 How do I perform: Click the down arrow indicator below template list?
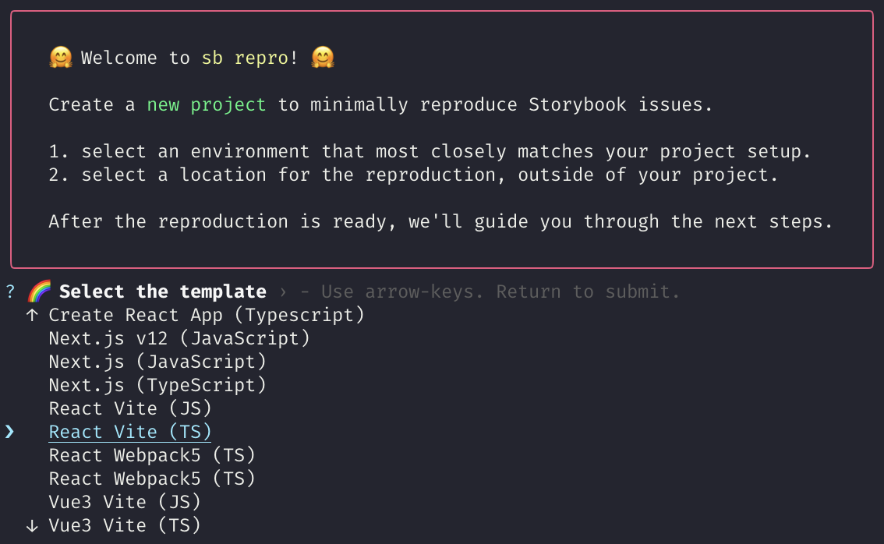click(30, 525)
